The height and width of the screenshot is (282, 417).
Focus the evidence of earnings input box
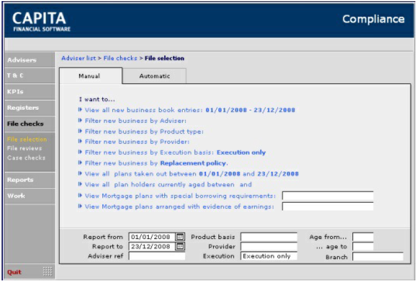click(x=327, y=206)
